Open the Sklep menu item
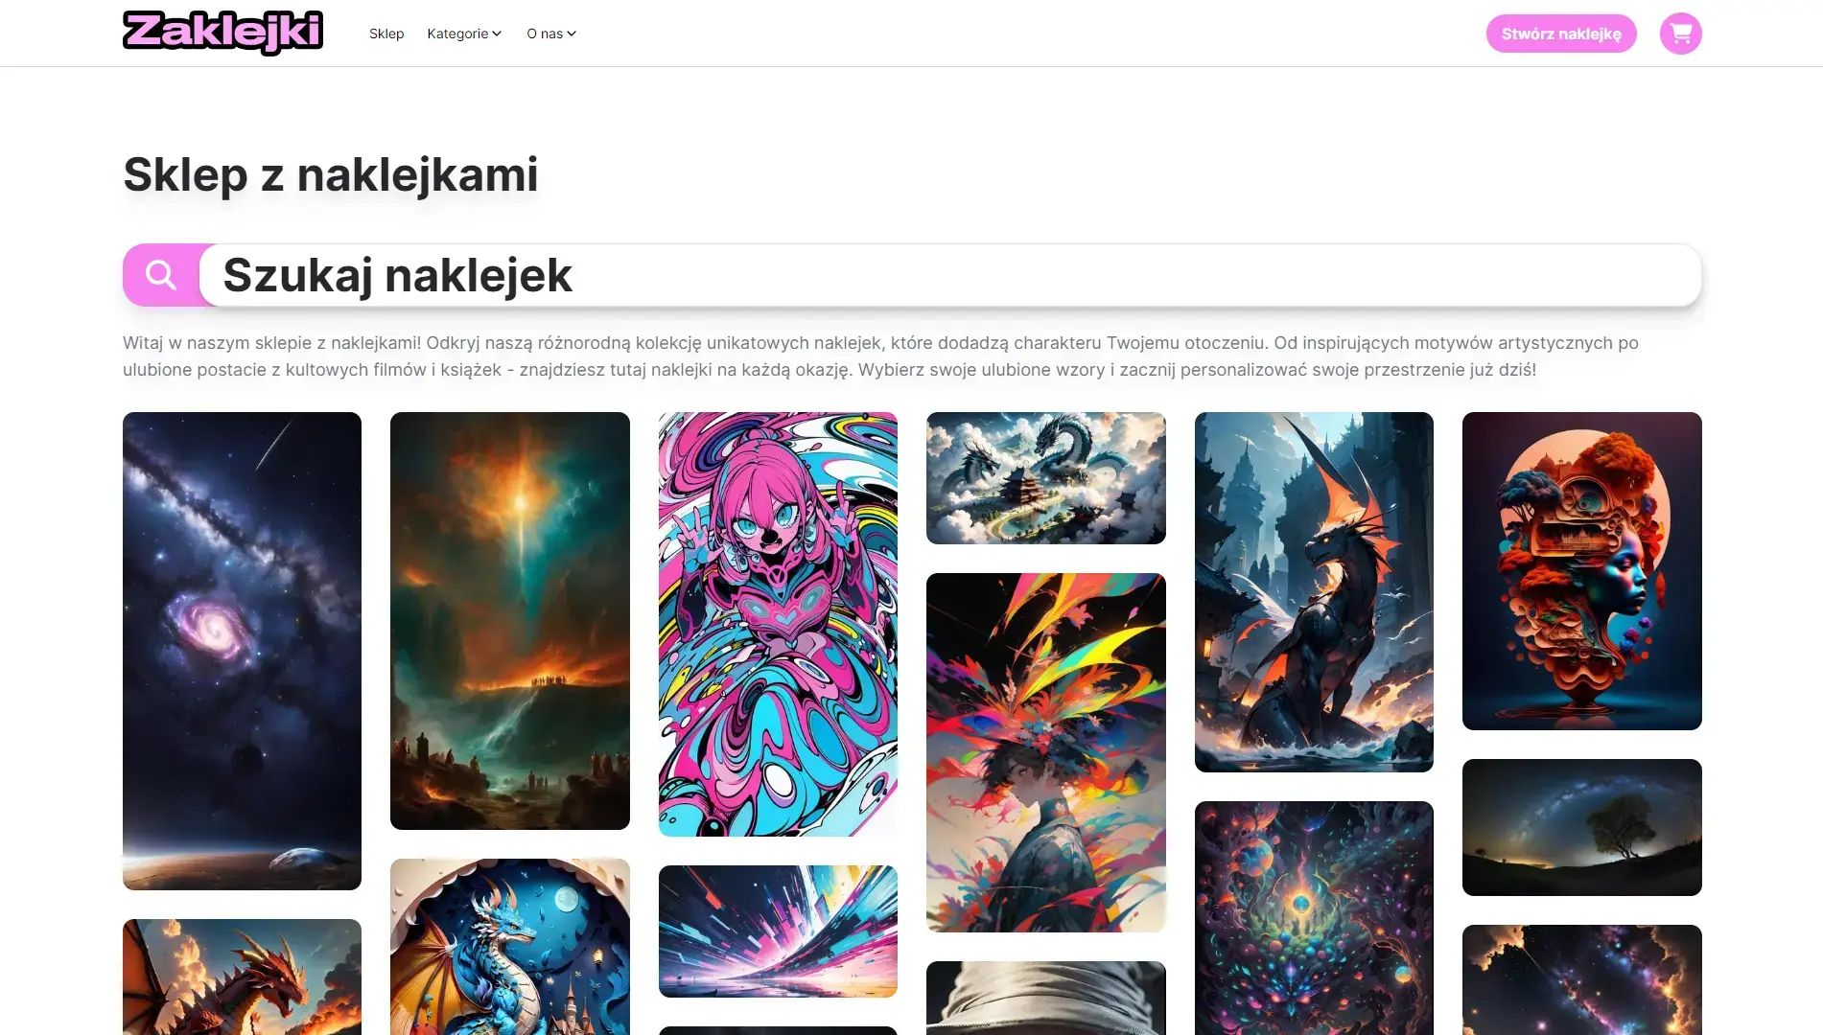1823x1035 pixels. (386, 34)
